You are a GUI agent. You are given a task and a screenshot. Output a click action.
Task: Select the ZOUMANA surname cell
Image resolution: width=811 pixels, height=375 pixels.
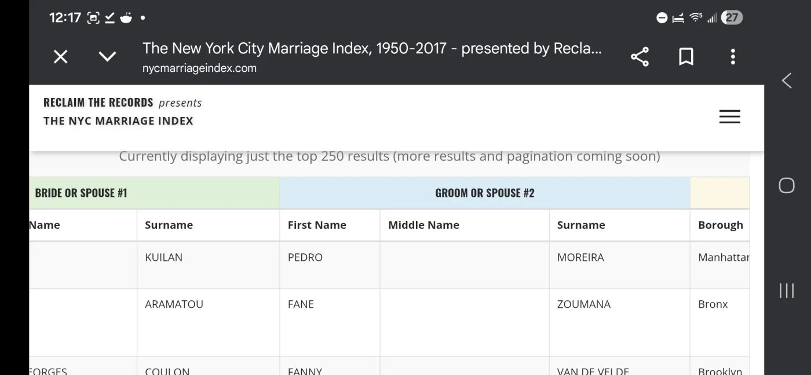(583, 304)
